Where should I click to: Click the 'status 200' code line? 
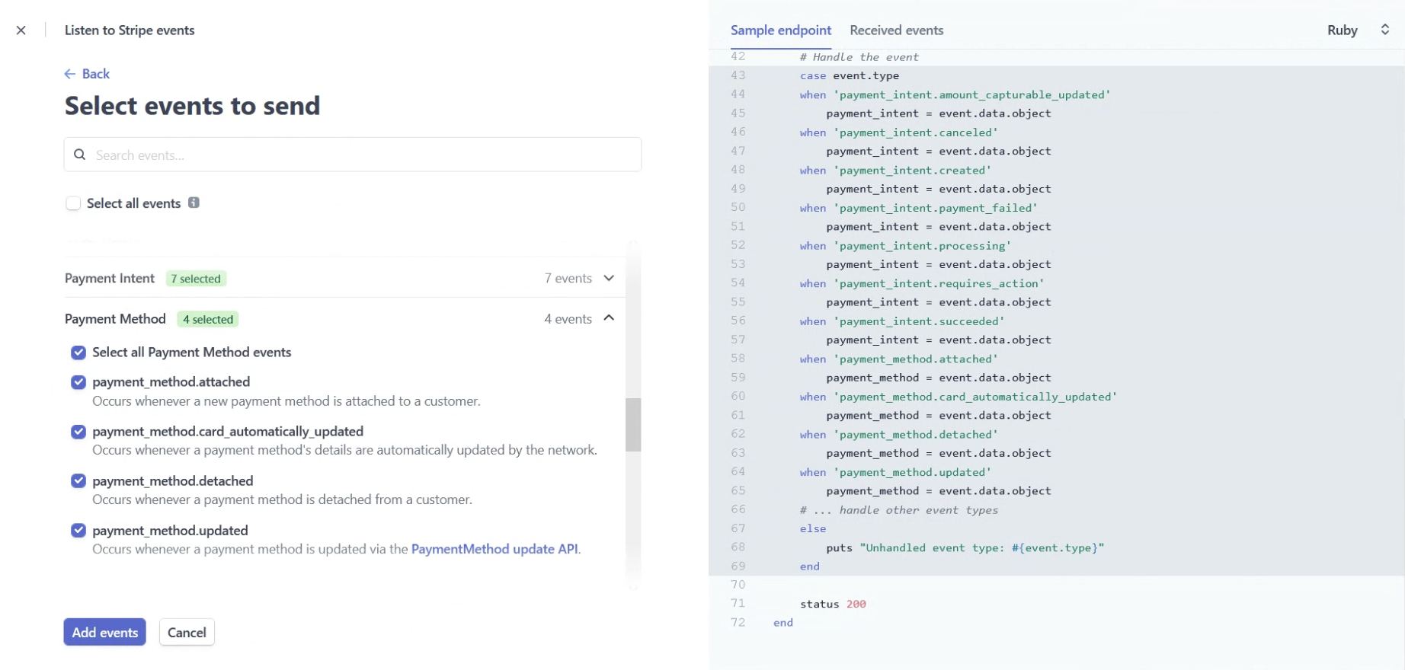[833, 604]
